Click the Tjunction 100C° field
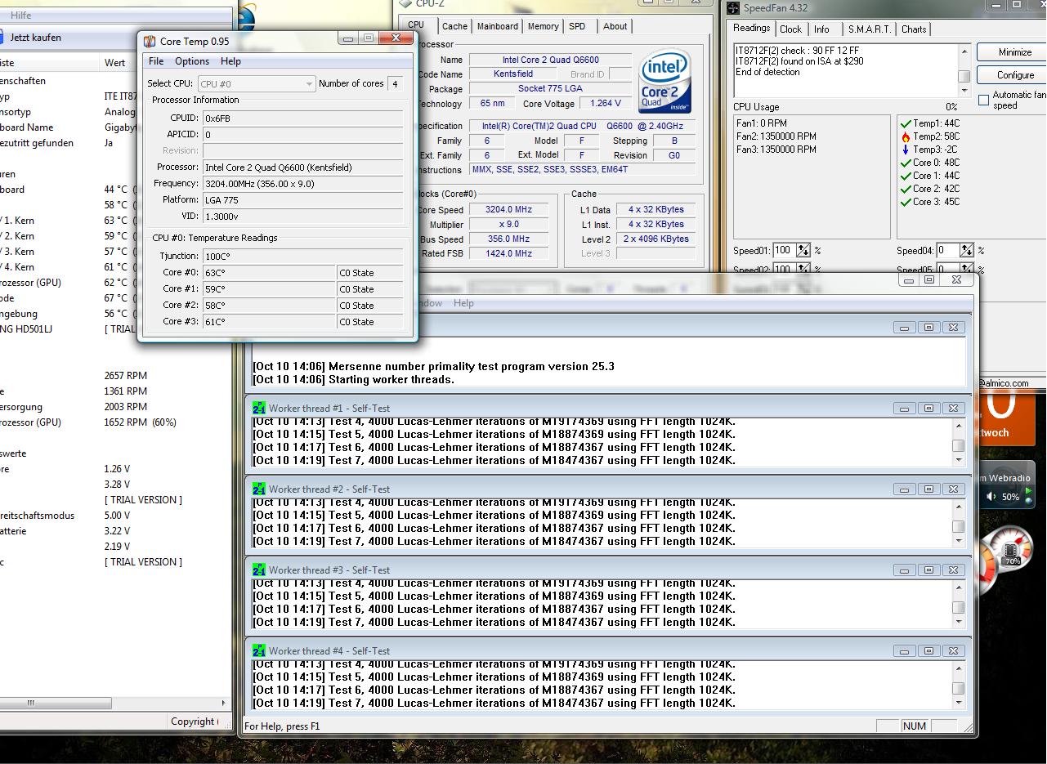The height and width of the screenshot is (764, 1047). tap(303, 257)
